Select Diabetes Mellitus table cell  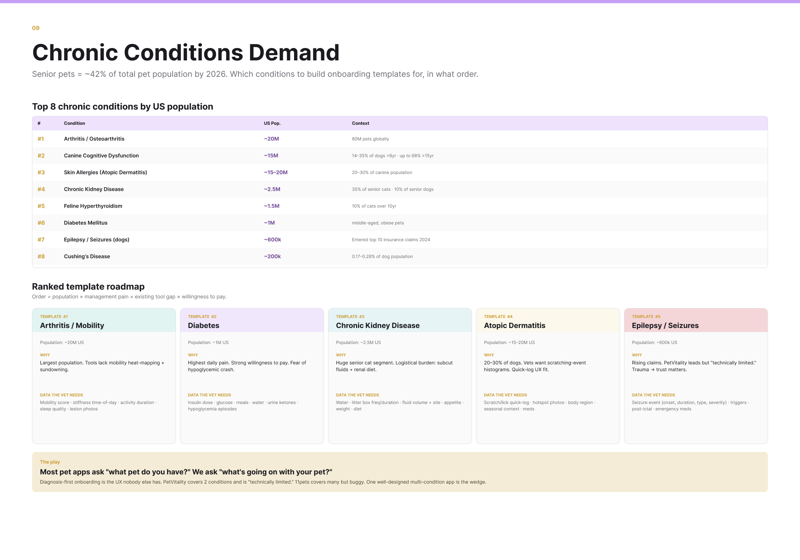click(86, 223)
